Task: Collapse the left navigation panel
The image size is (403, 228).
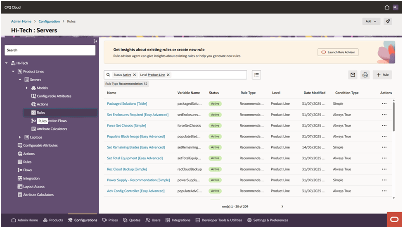Action: [x=95, y=41]
